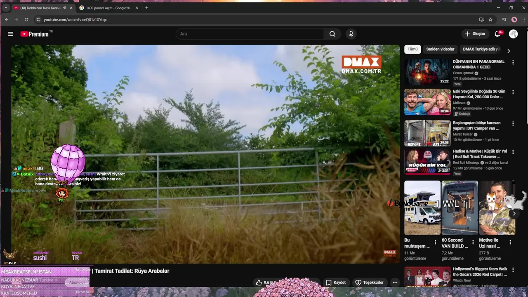The image size is (528, 297).
Task: Start voice search with microphone icon
Action: click(x=351, y=34)
